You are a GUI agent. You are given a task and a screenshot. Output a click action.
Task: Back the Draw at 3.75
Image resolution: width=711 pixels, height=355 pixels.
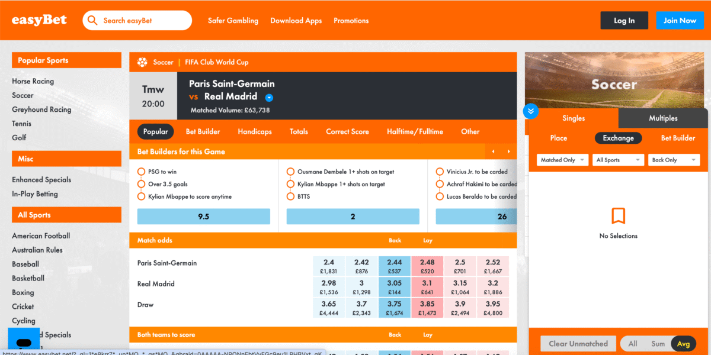tap(395, 308)
